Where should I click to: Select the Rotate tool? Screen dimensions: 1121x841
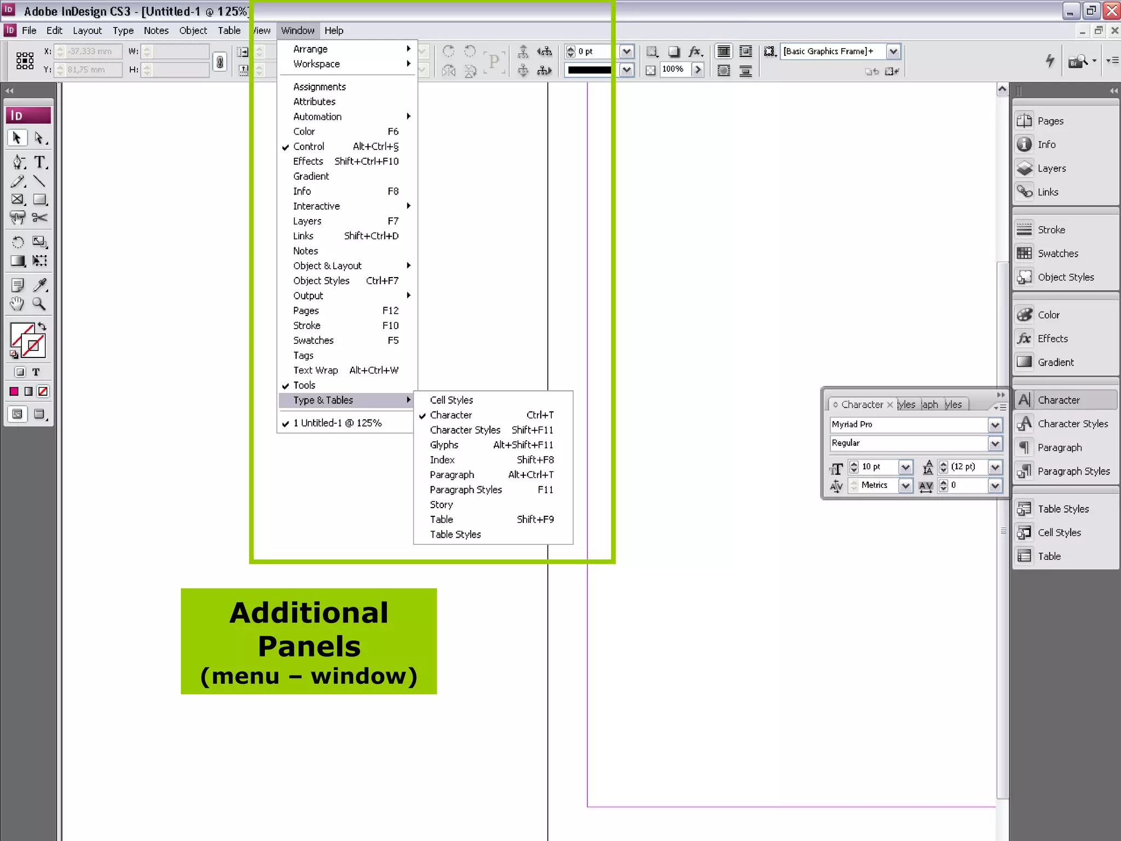pyautogui.click(x=18, y=242)
